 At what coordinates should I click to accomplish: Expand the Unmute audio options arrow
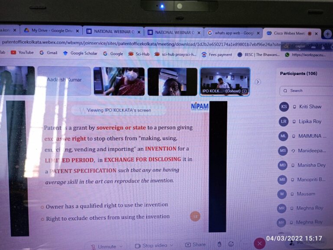[x=121, y=247]
